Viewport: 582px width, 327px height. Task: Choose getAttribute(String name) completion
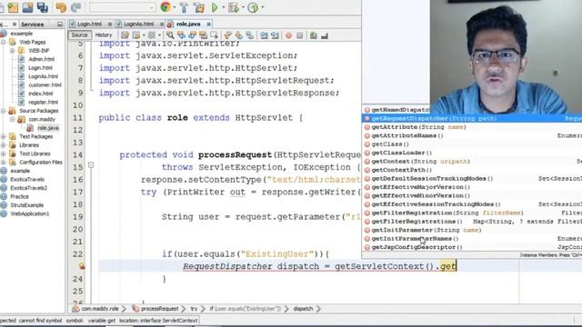[472, 127]
